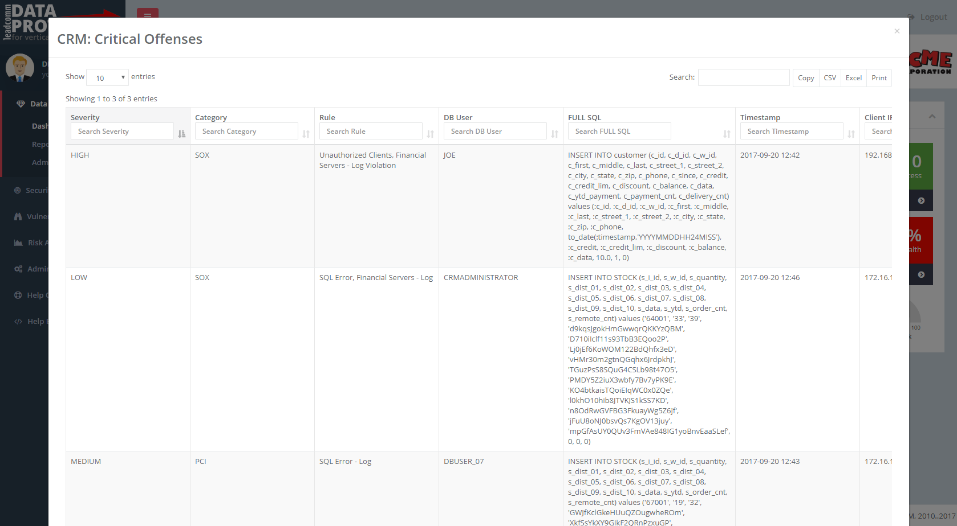Export table to Excel

coord(853,78)
